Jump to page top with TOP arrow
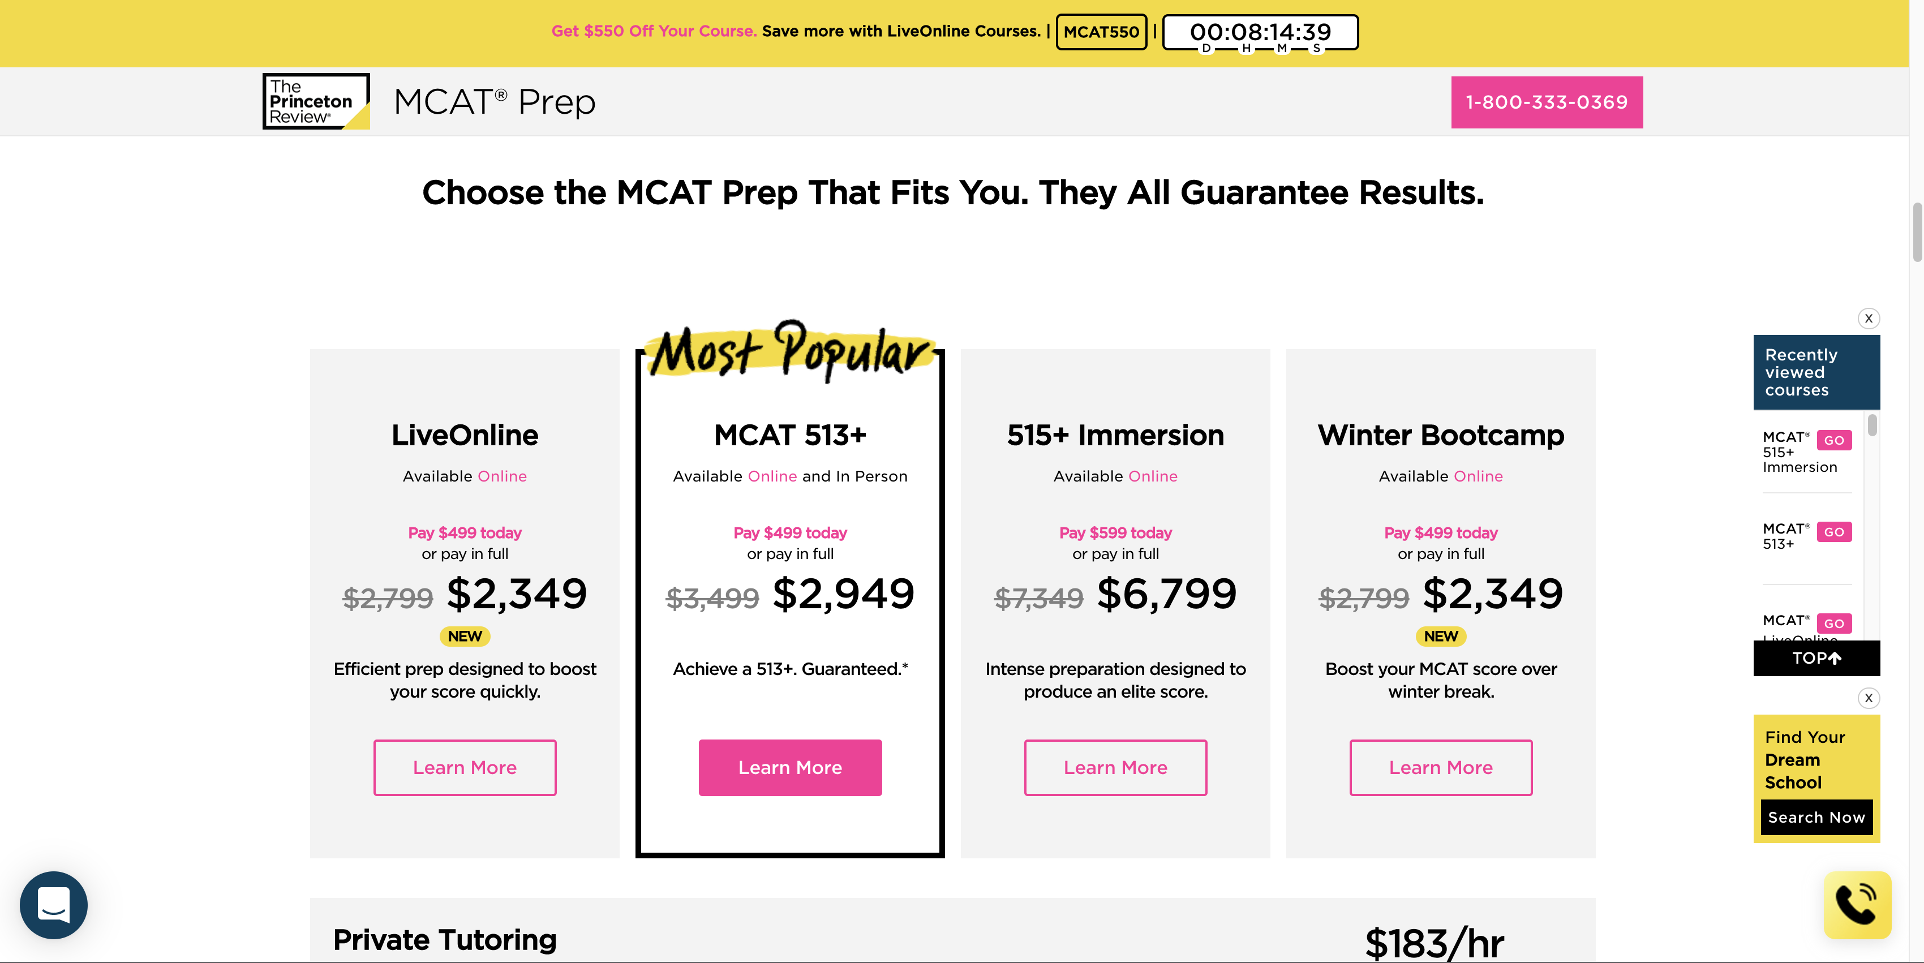The image size is (1924, 963). click(x=1816, y=659)
